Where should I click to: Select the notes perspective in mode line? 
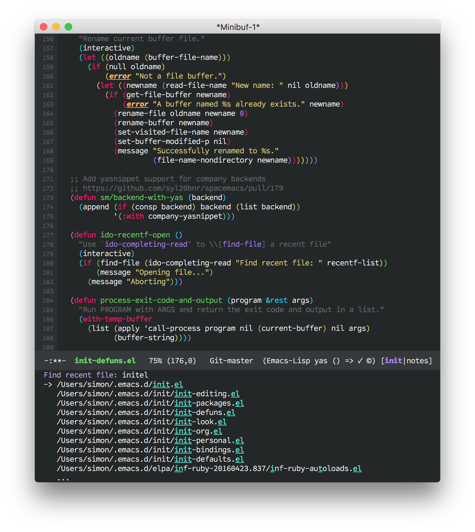[417, 361]
